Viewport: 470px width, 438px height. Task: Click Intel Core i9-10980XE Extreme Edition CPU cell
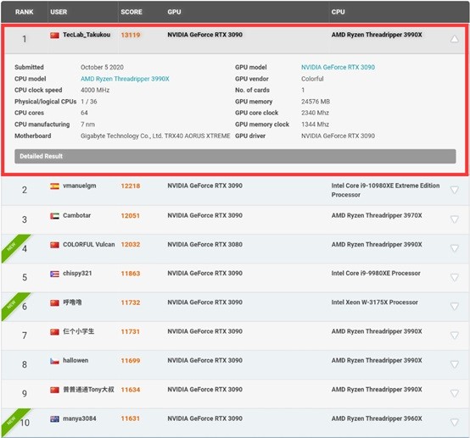coord(385,190)
